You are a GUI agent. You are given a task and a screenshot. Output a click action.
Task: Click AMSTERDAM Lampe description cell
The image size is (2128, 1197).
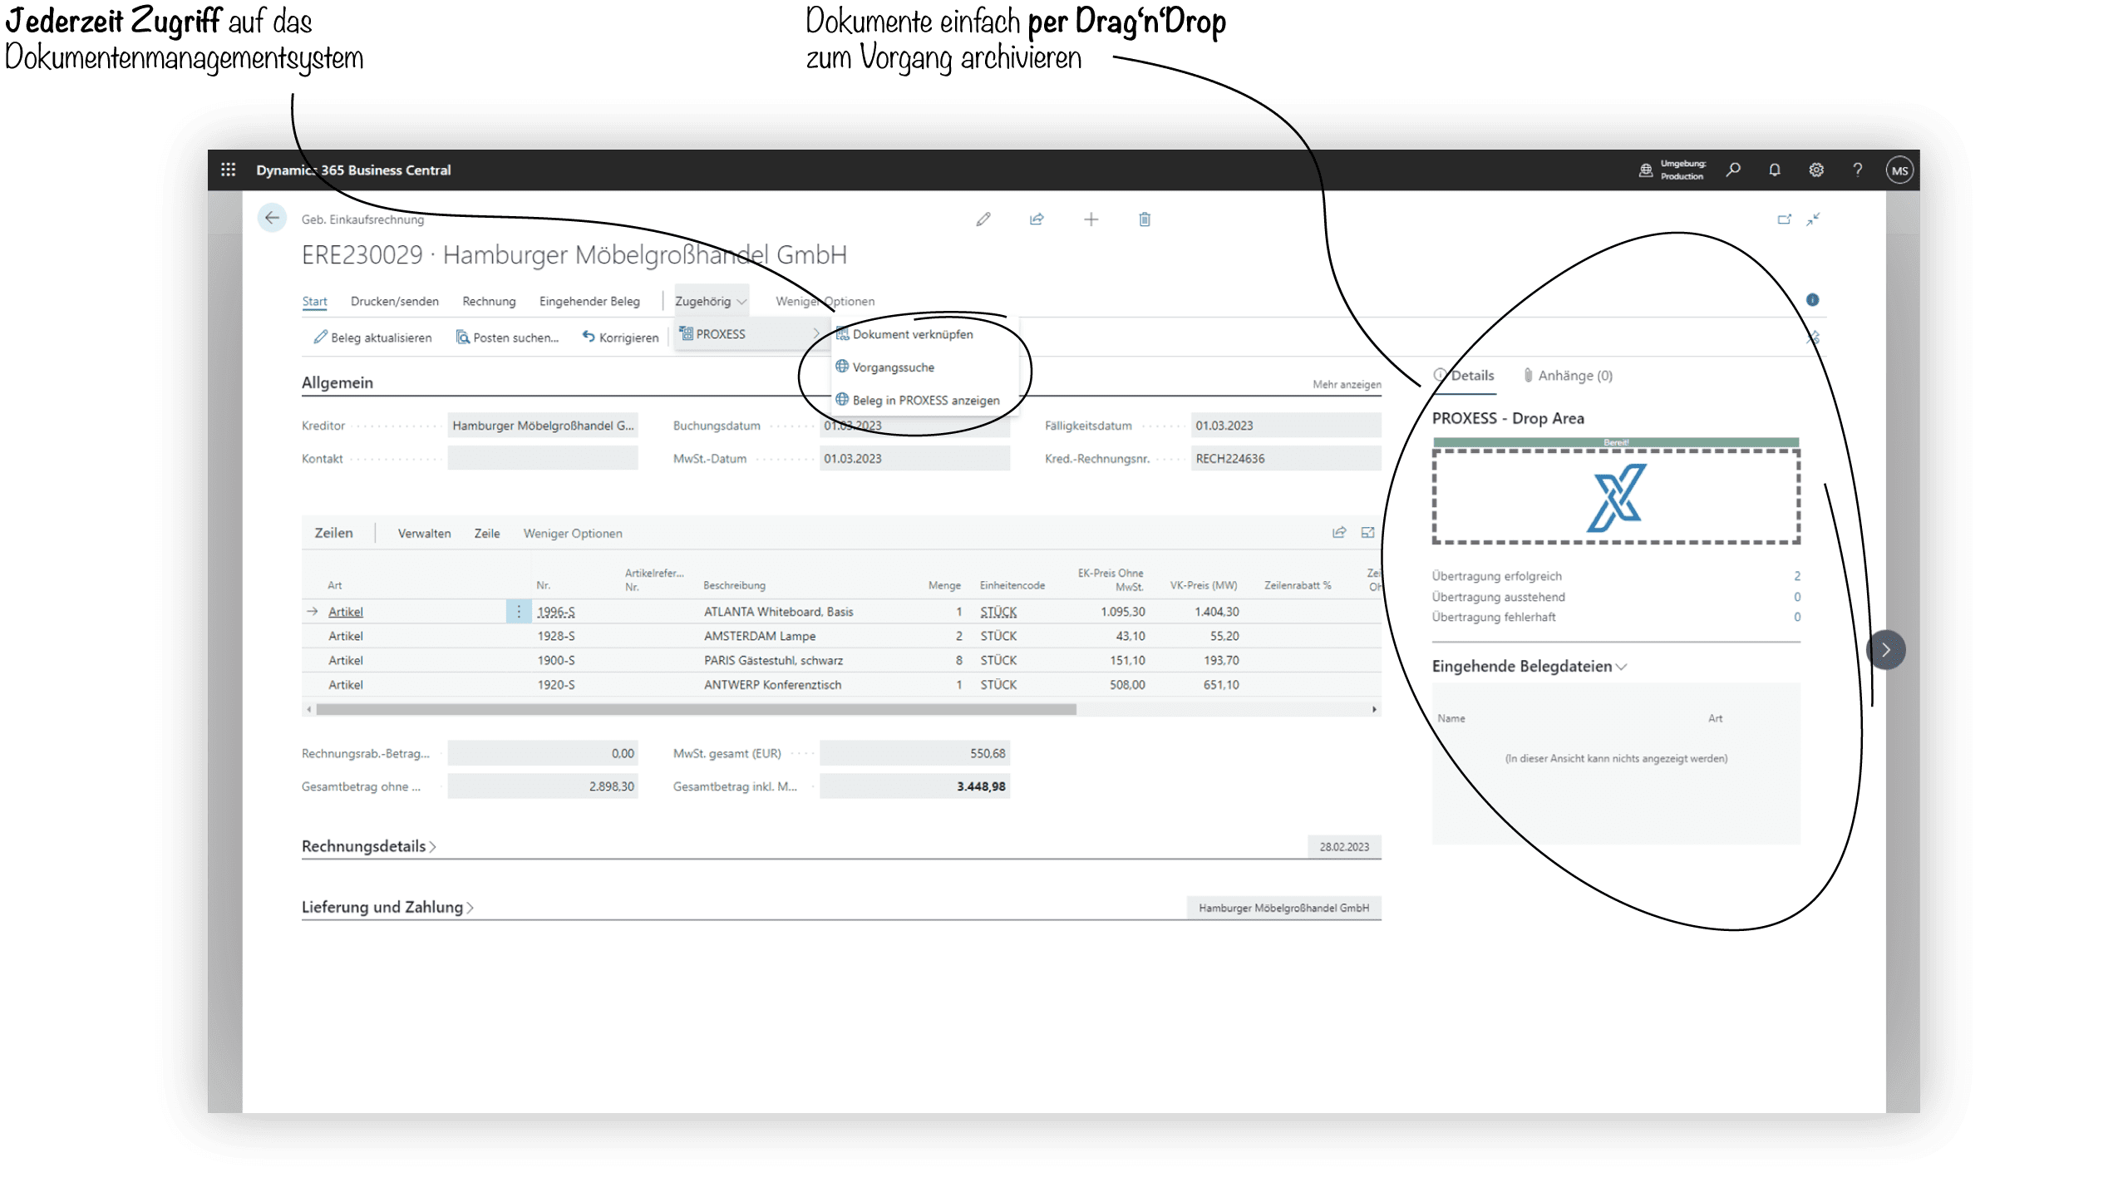click(x=760, y=636)
